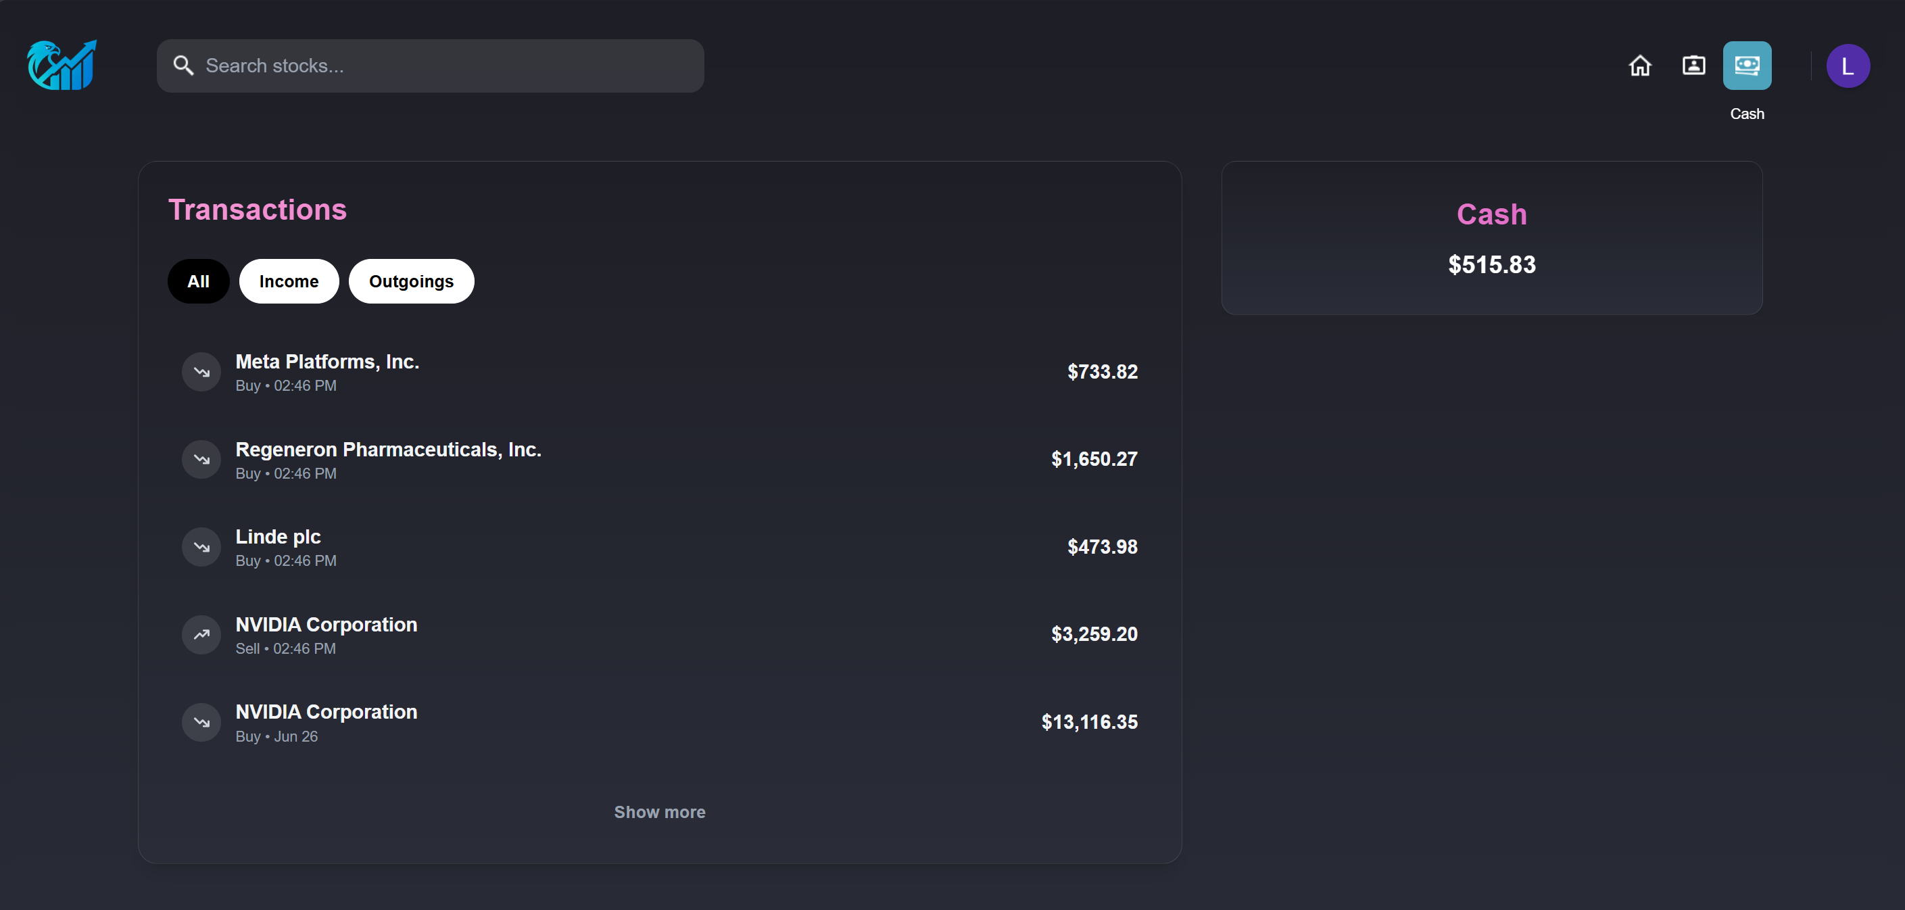Expand list with Show more
The width and height of the screenshot is (1905, 910).
(660, 811)
